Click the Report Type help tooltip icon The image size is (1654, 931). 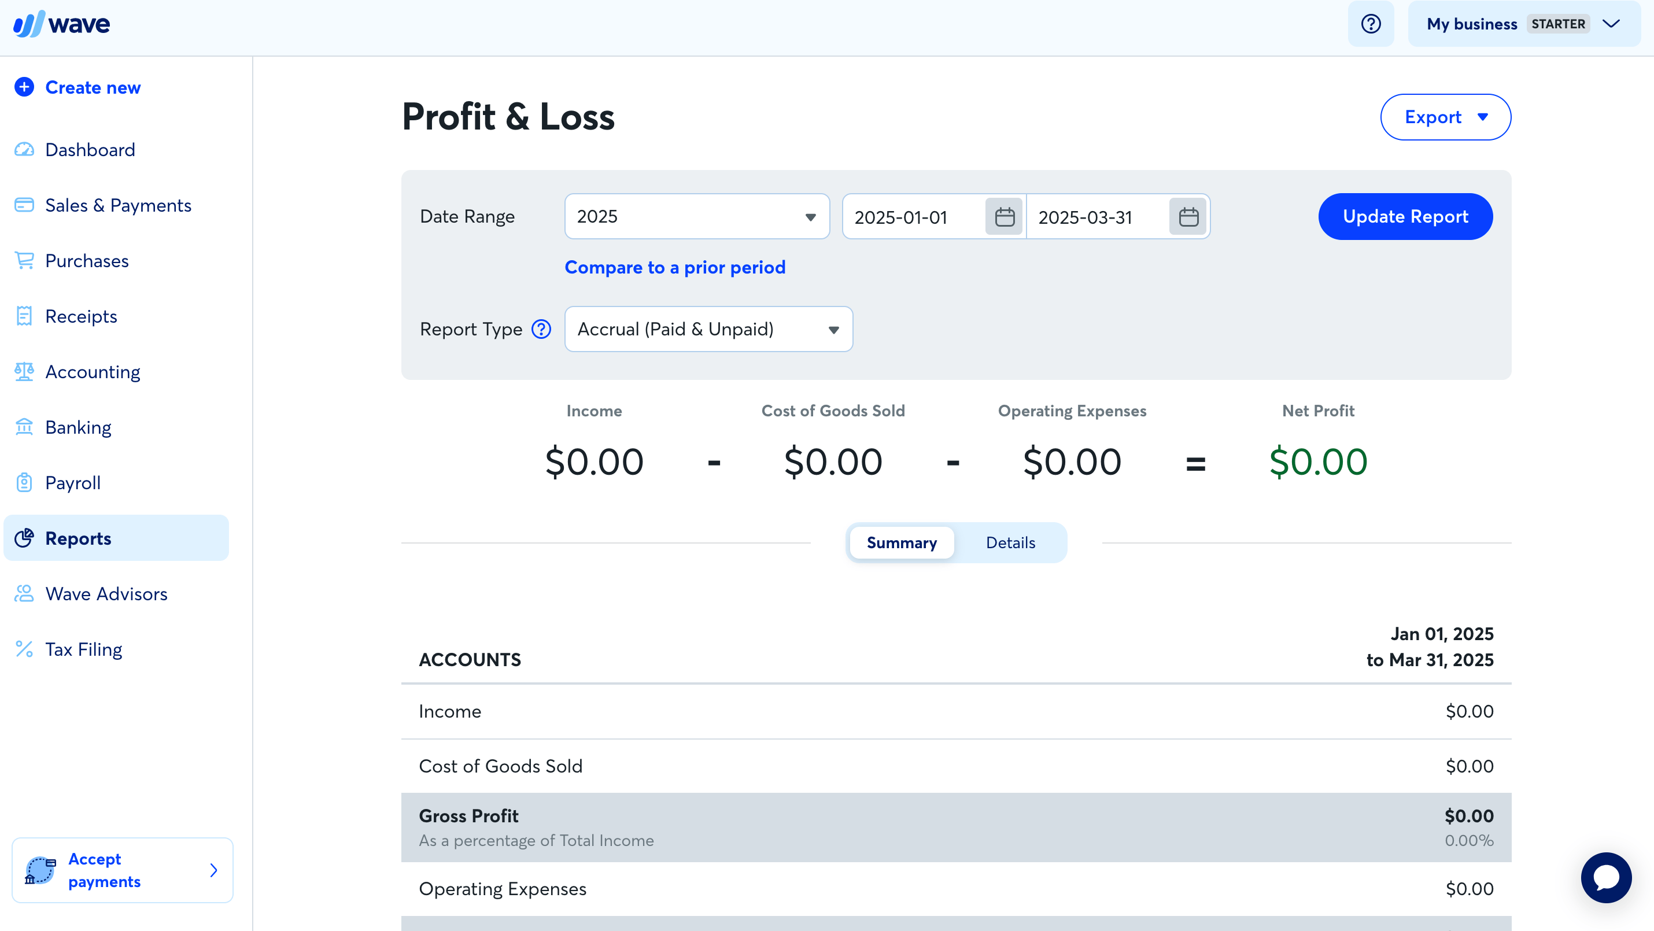point(541,328)
